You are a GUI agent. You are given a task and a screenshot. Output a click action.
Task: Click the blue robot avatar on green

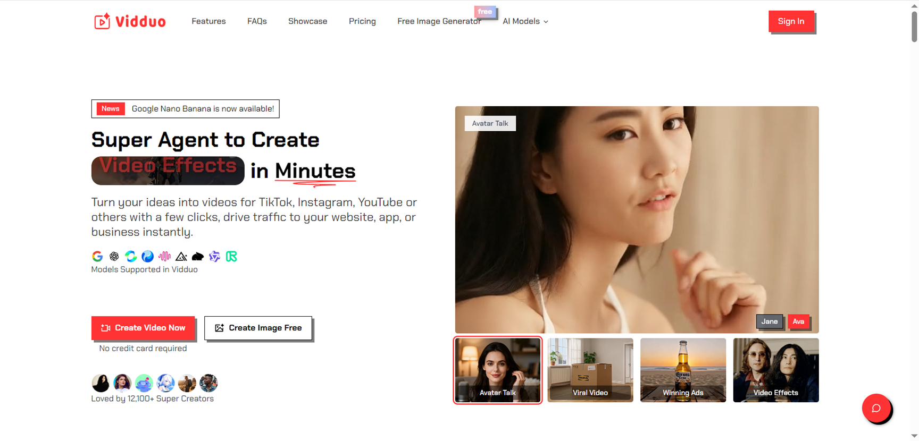[x=144, y=383]
